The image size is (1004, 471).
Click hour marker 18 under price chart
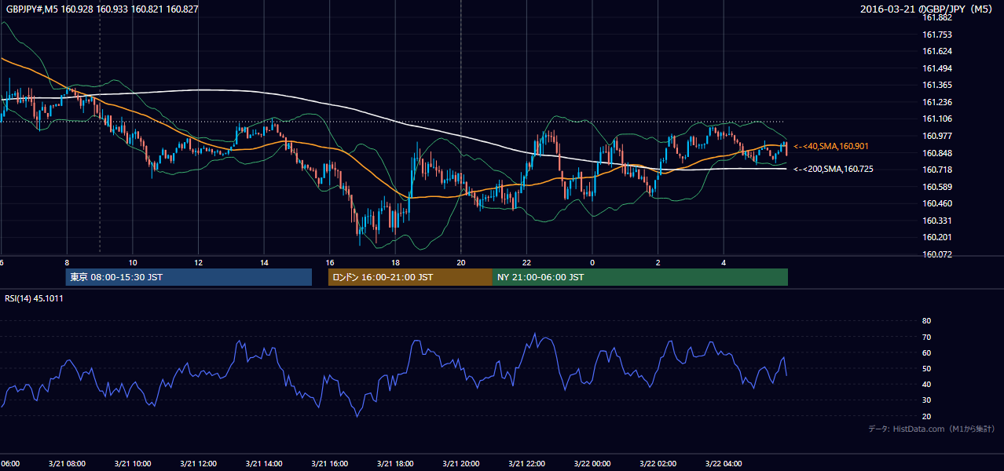point(395,263)
